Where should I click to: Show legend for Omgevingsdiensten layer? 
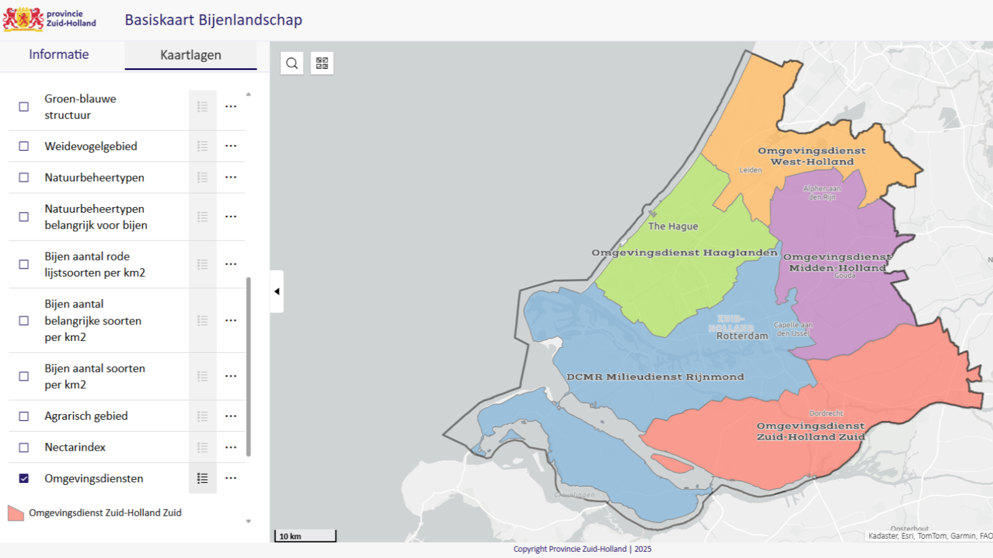tap(202, 478)
